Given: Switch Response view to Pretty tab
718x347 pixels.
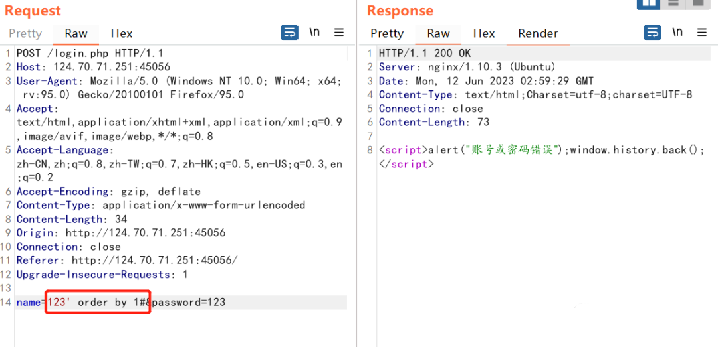Looking at the screenshot, I should click(x=387, y=33).
